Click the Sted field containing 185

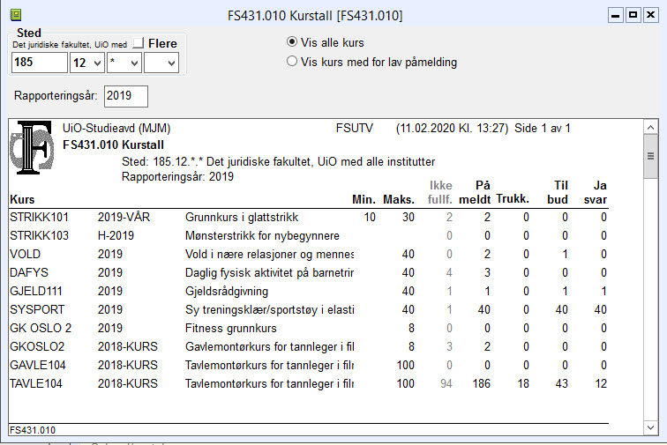pyautogui.click(x=39, y=63)
